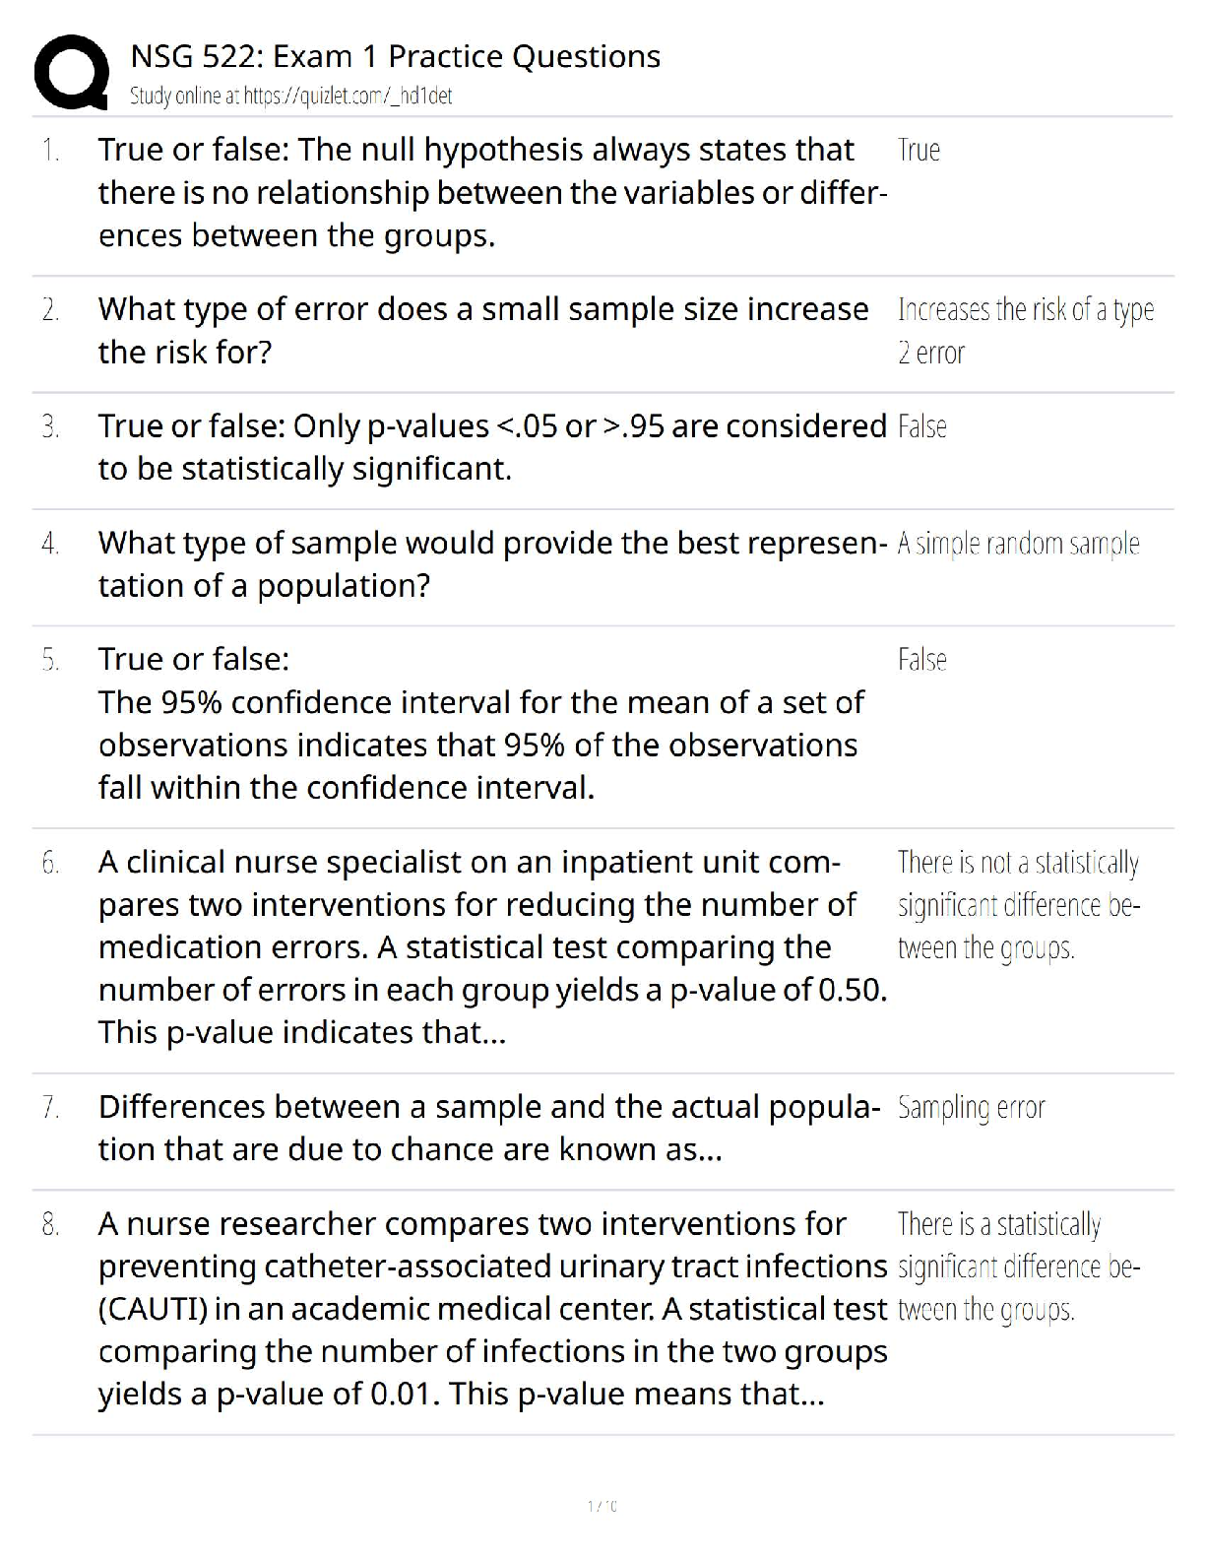Screen dimensions: 1205x1560
Task: Select the medication errors p-value question
Action: click(491, 947)
